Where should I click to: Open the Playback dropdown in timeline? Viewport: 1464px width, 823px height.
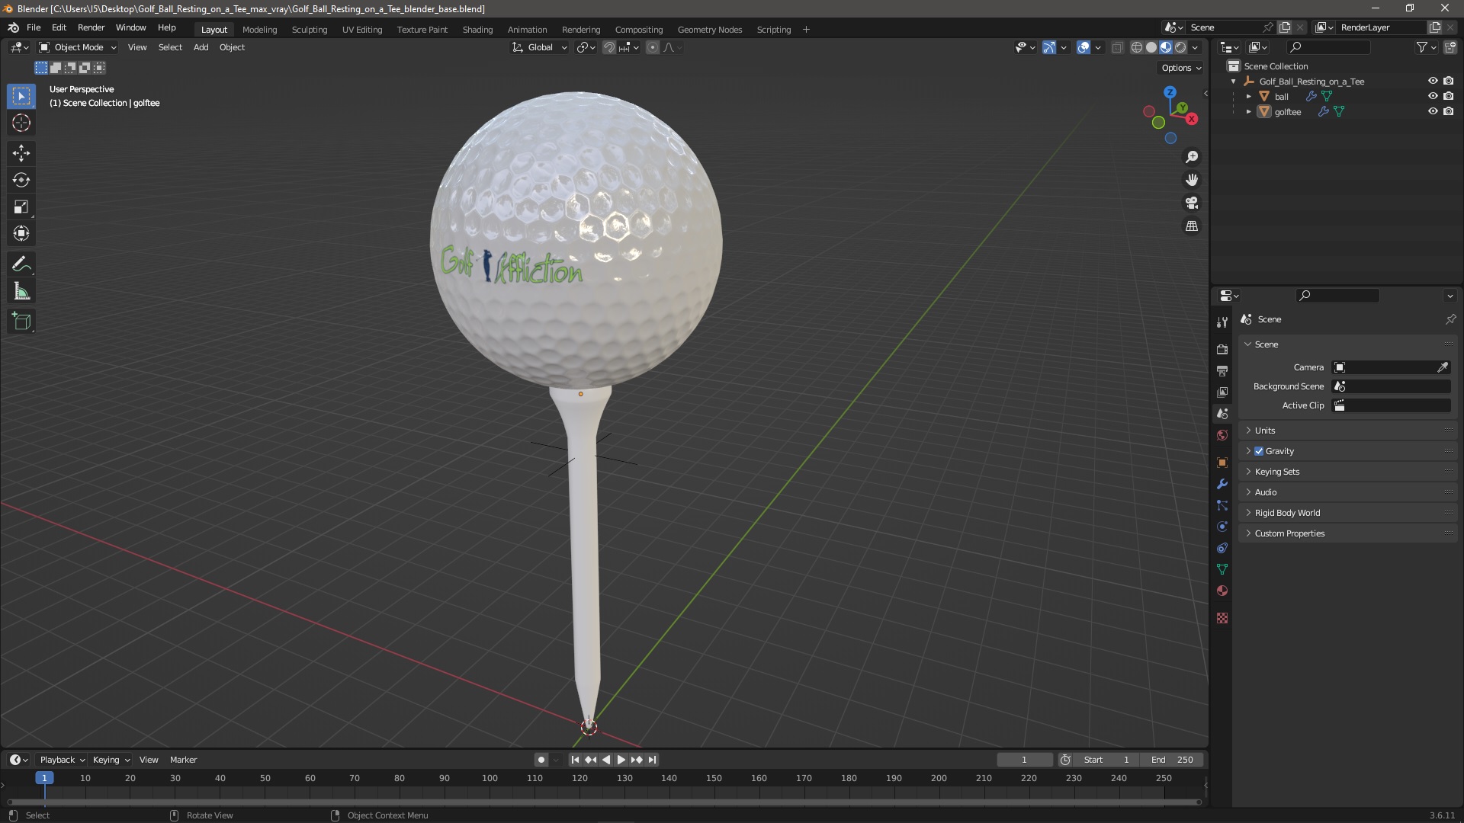coord(62,760)
